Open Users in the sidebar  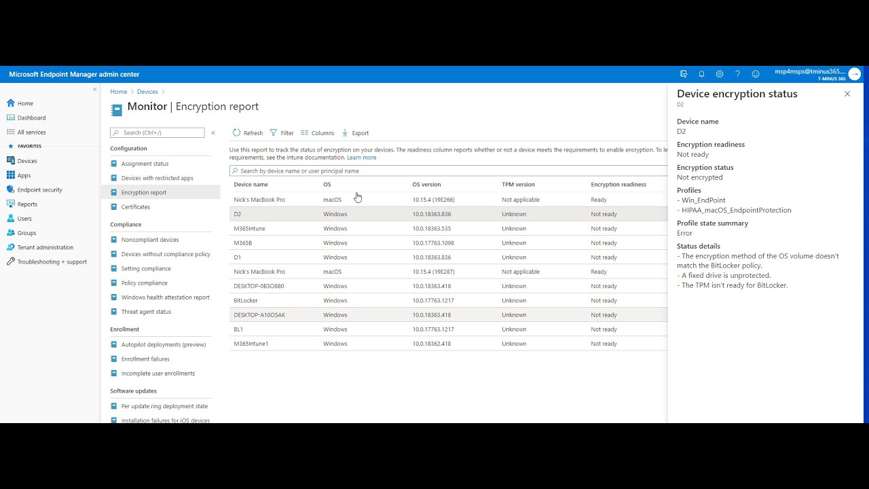(x=24, y=219)
